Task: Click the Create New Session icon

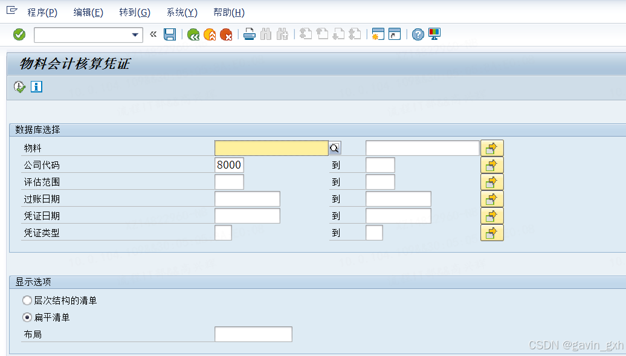Action: point(378,34)
